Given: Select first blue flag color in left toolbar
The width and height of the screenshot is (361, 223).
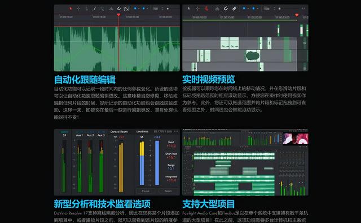Looking at the screenshot, I should [x=135, y=8].
